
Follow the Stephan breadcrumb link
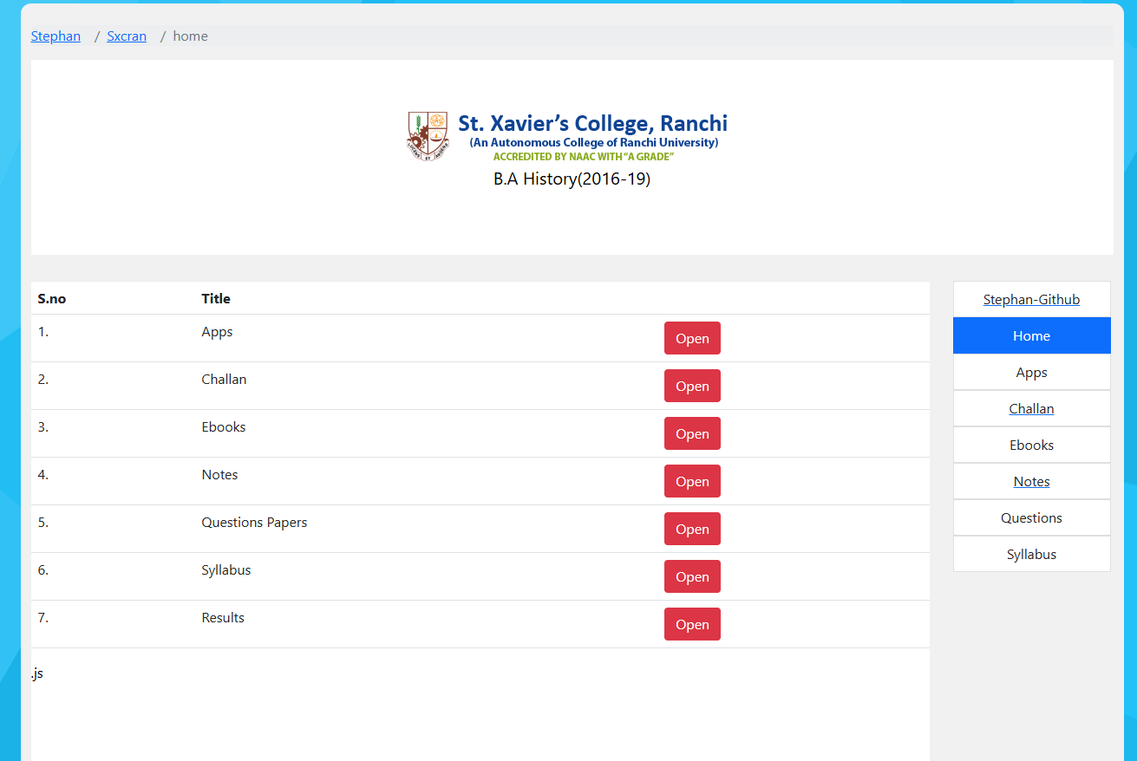click(x=56, y=36)
